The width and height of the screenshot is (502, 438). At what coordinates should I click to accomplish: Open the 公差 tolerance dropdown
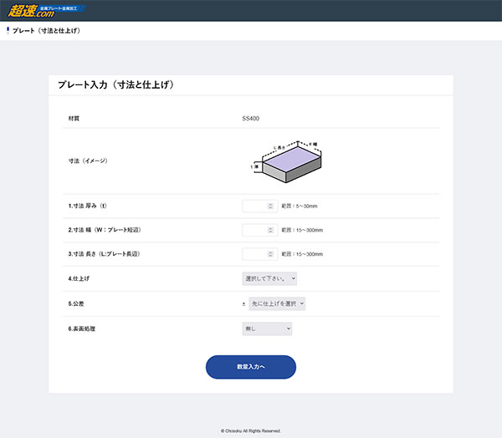(x=277, y=303)
